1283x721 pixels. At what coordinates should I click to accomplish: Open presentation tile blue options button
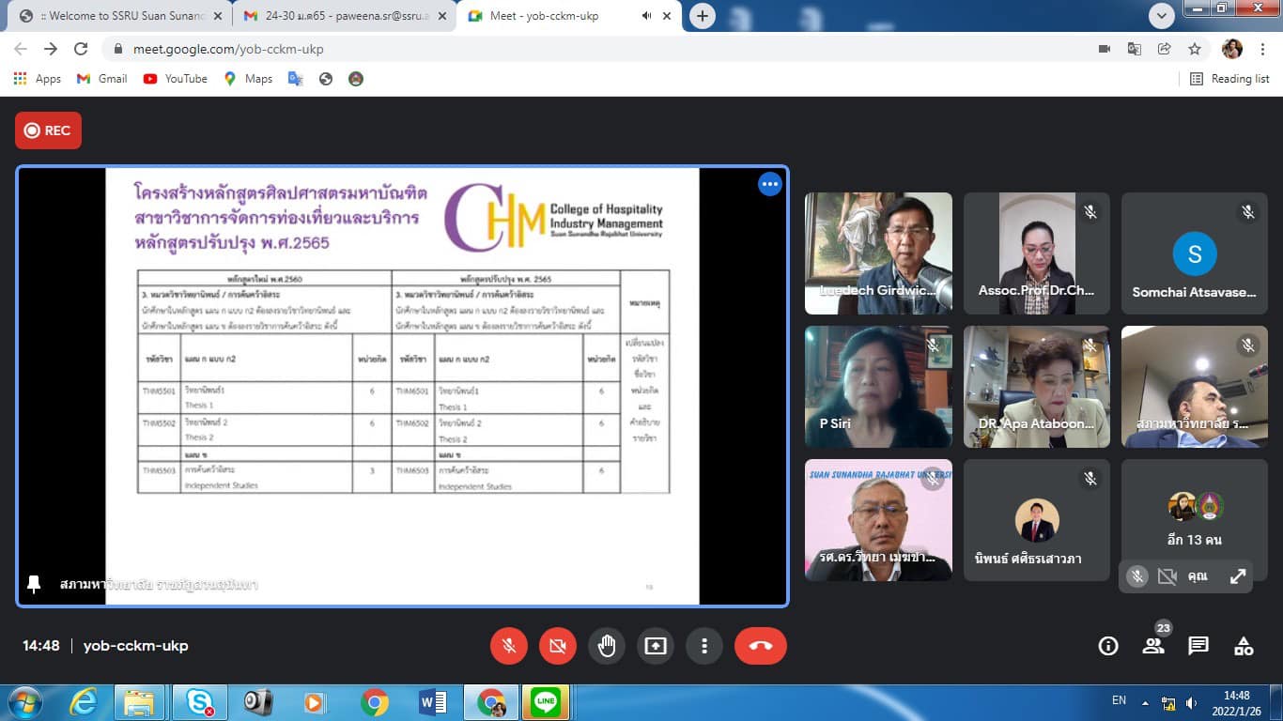(x=770, y=184)
